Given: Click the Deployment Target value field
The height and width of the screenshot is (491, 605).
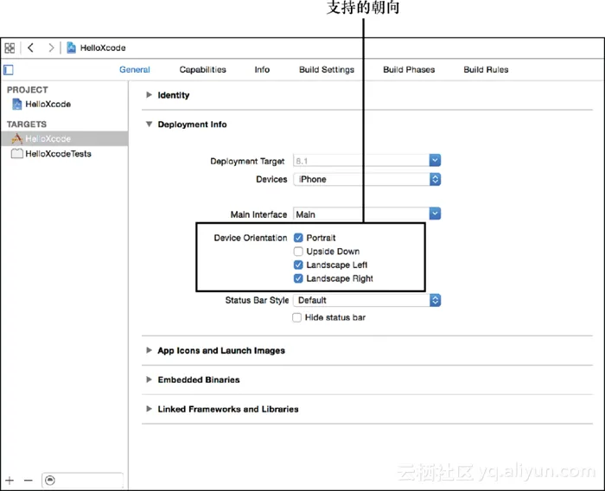Looking at the screenshot, I should 361,161.
